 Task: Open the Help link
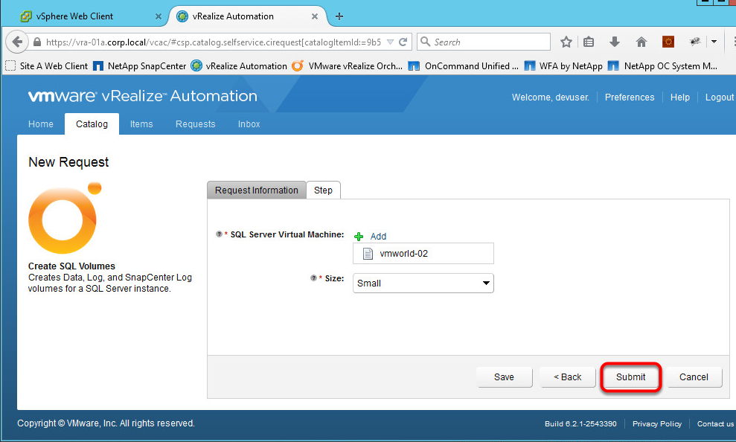pyautogui.click(x=679, y=97)
